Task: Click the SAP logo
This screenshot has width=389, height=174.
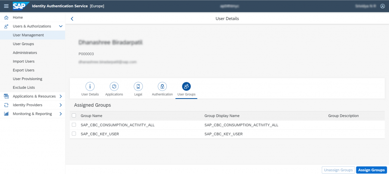Action: click(21, 6)
